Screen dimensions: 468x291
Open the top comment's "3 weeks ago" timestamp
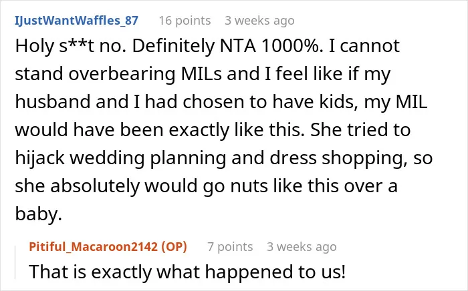click(x=259, y=21)
